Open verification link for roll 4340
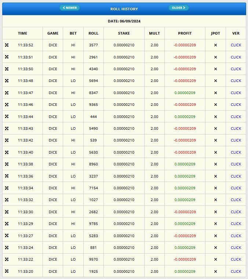Screen dimensions: 248x279 tap(236, 69)
